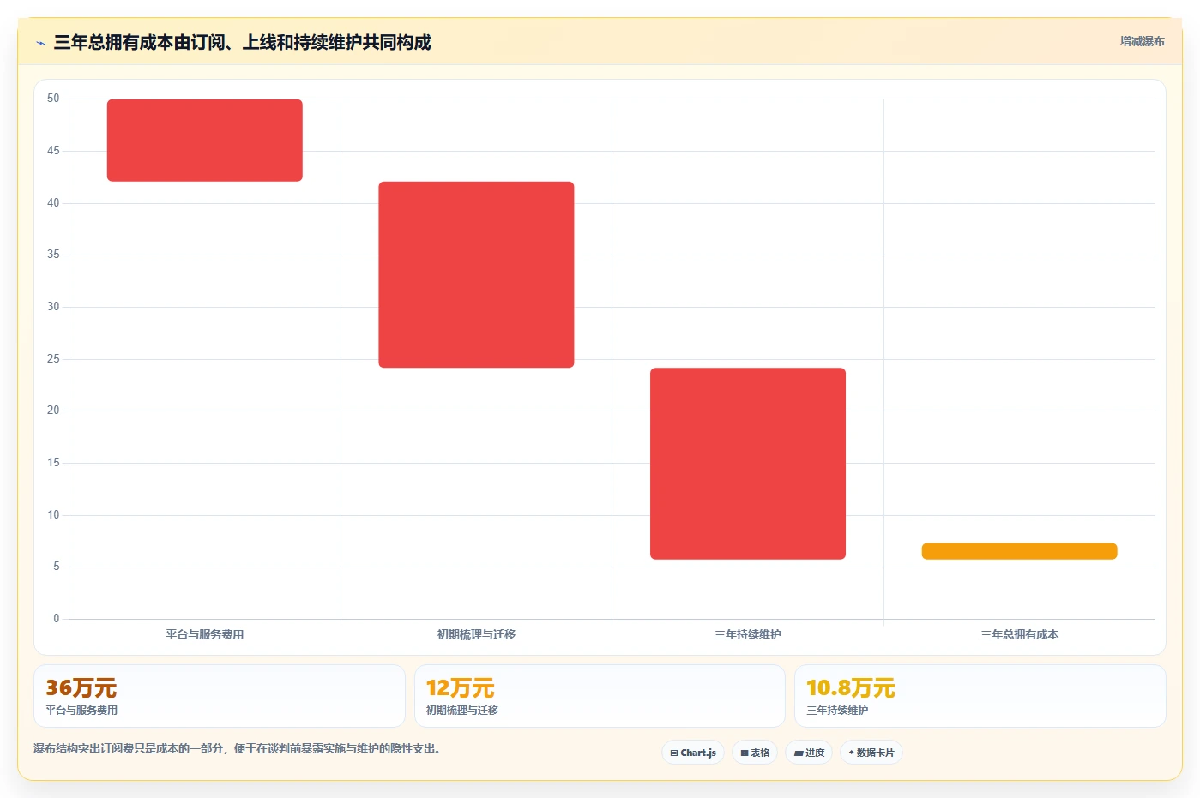
Task: Click the lightning icon beside the chart title
Action: [40, 43]
